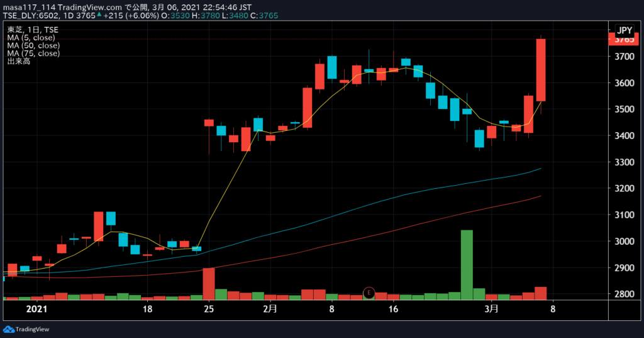Image resolution: width=644 pixels, height=338 pixels.
Task: Click the +215 (+6.06%) change text
Action: [x=131, y=16]
